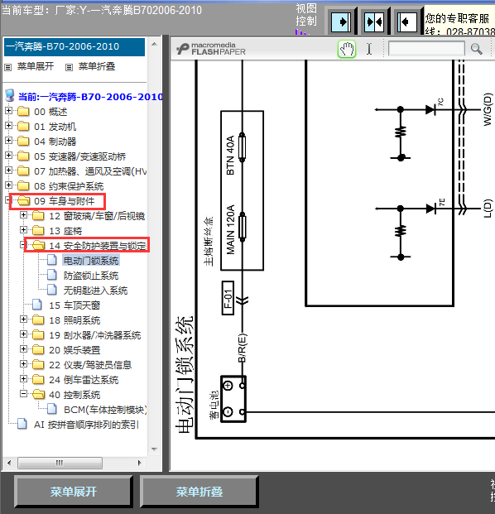Click the small icon beside top 菜单折叠

(69, 67)
